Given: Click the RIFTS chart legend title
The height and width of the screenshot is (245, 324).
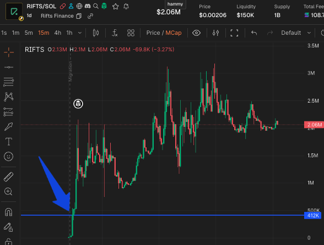Looking at the screenshot, I should [x=35, y=50].
